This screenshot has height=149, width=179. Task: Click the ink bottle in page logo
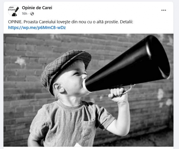[14, 14]
